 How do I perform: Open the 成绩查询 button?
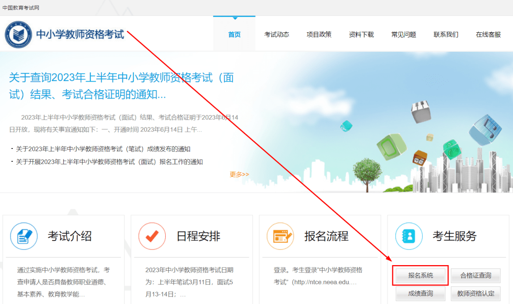[x=420, y=294]
